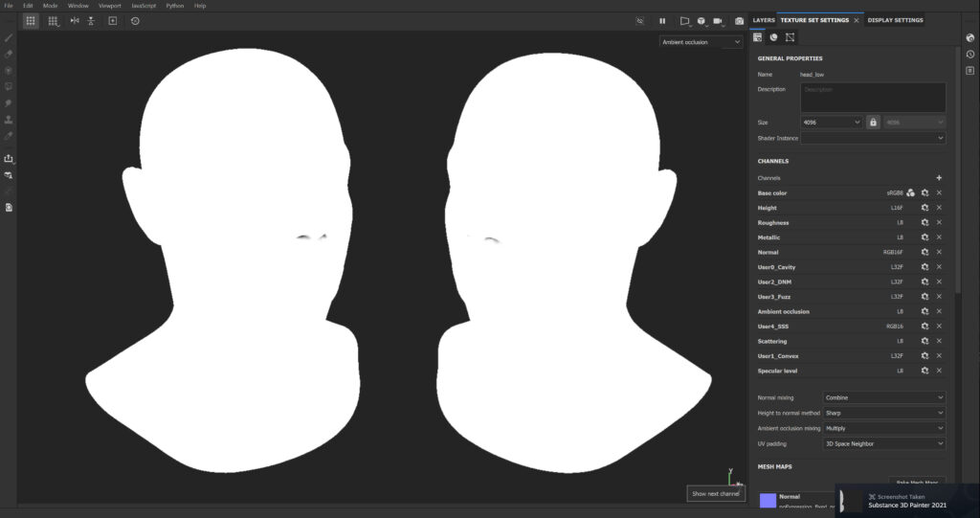The image size is (980, 518).
Task: Open the Python menu
Action: [x=175, y=6]
